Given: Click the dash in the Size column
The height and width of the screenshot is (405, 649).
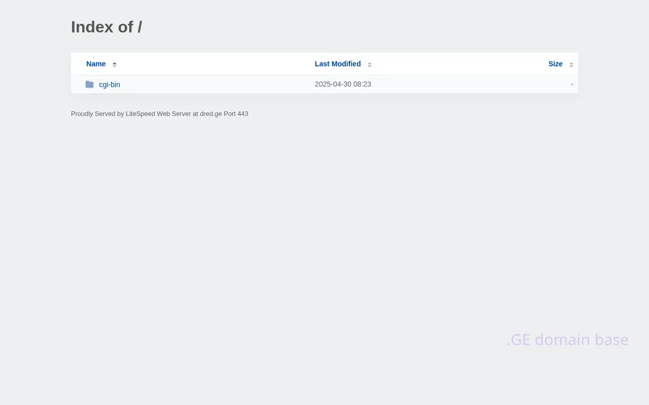Looking at the screenshot, I should pos(572,84).
